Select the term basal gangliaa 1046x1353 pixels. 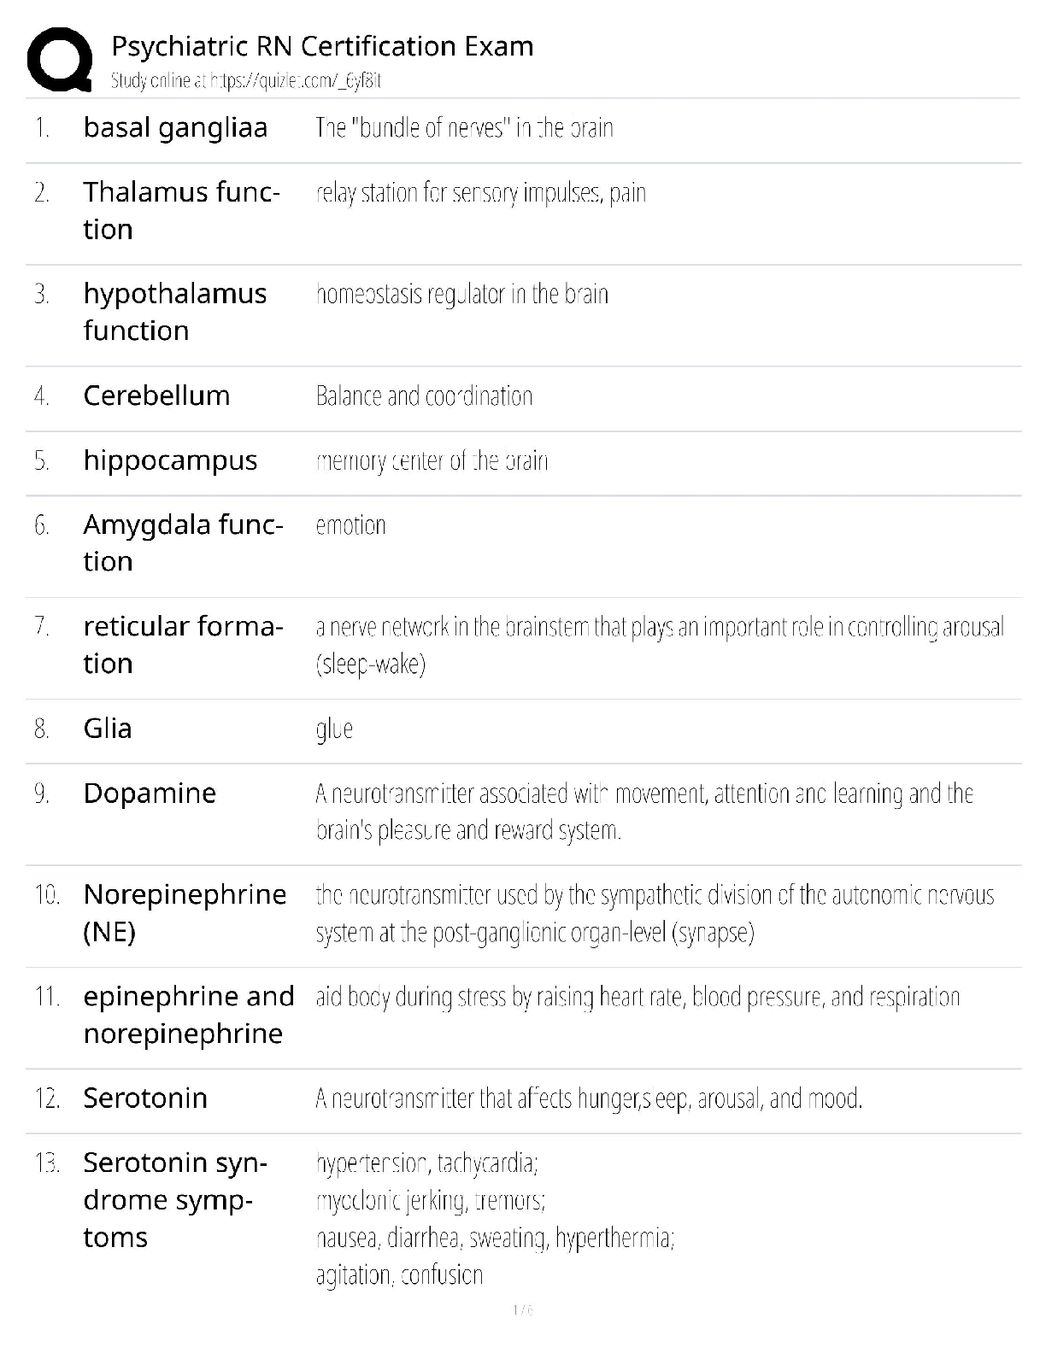(175, 128)
